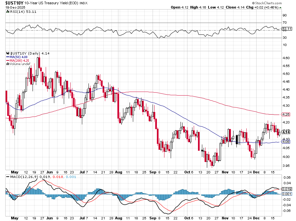Image resolution: width=296 pixels, height=221 pixels.
Task: Click the 70 overbought level on RSI axis
Action: pyautogui.click(x=284, y=22)
